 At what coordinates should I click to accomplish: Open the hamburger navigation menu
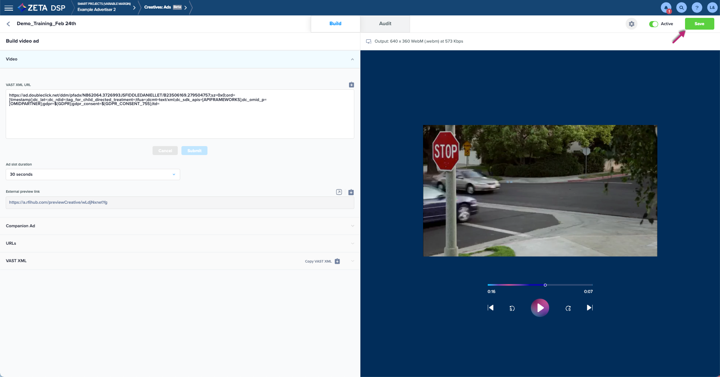[9, 8]
